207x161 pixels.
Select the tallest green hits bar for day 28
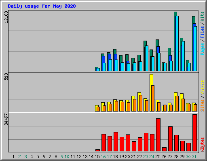tap(175, 14)
